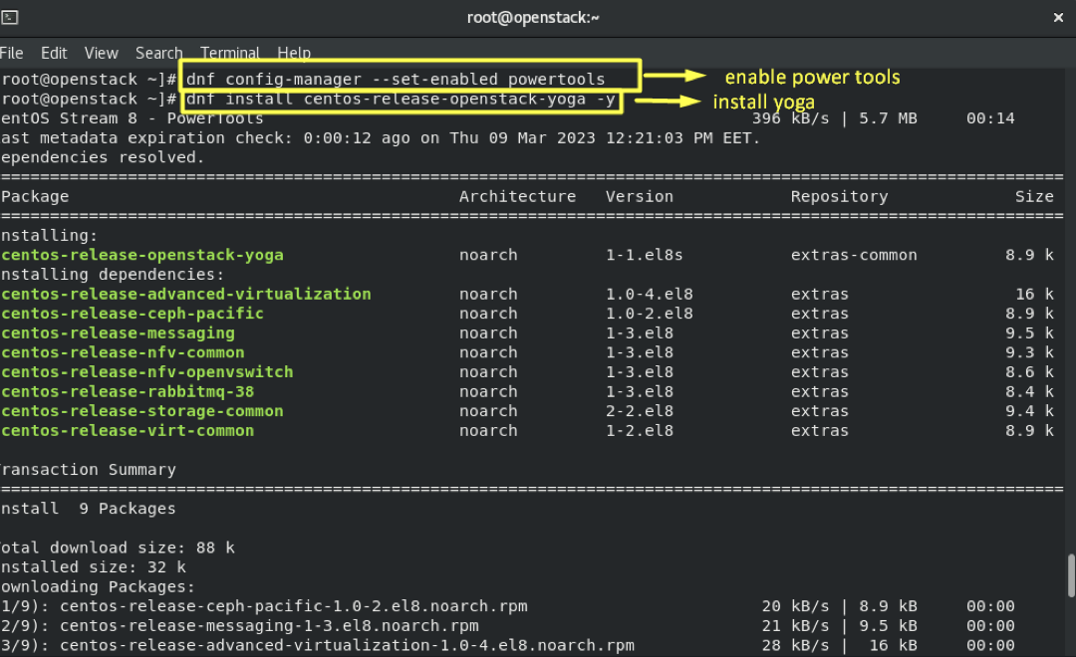Click the '9.4 k' size value

[x=1030, y=411]
